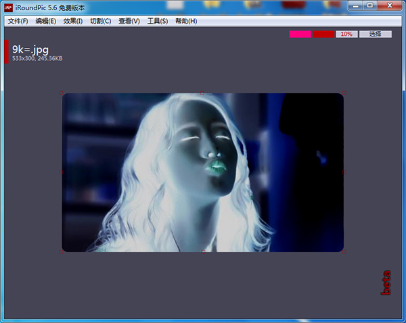Open the 文件(F) menu

[18, 21]
